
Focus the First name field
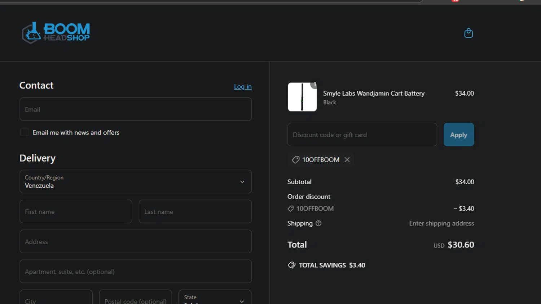tap(76, 212)
